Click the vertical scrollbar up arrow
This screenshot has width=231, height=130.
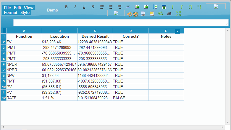coord(227,30)
